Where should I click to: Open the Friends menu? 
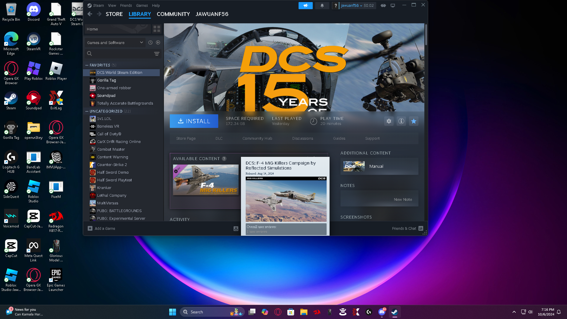pos(126,6)
